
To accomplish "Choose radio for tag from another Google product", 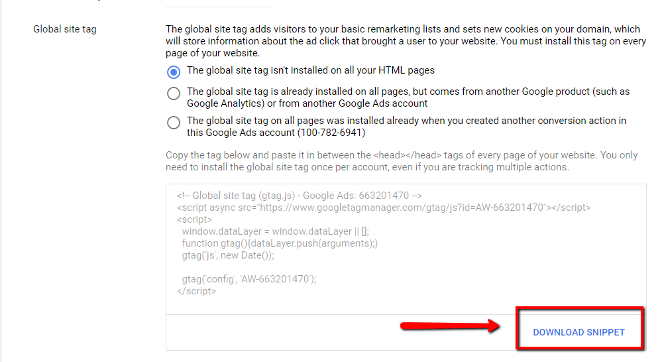I will 173,93.
